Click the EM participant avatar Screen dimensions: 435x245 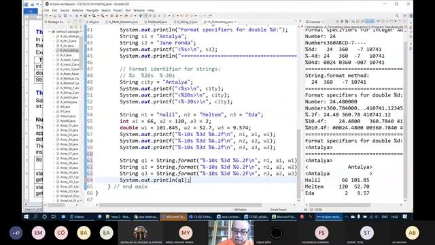38,233
